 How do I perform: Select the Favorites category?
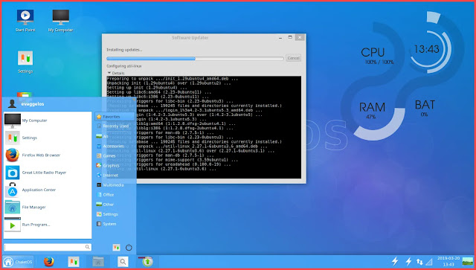[x=115, y=117]
